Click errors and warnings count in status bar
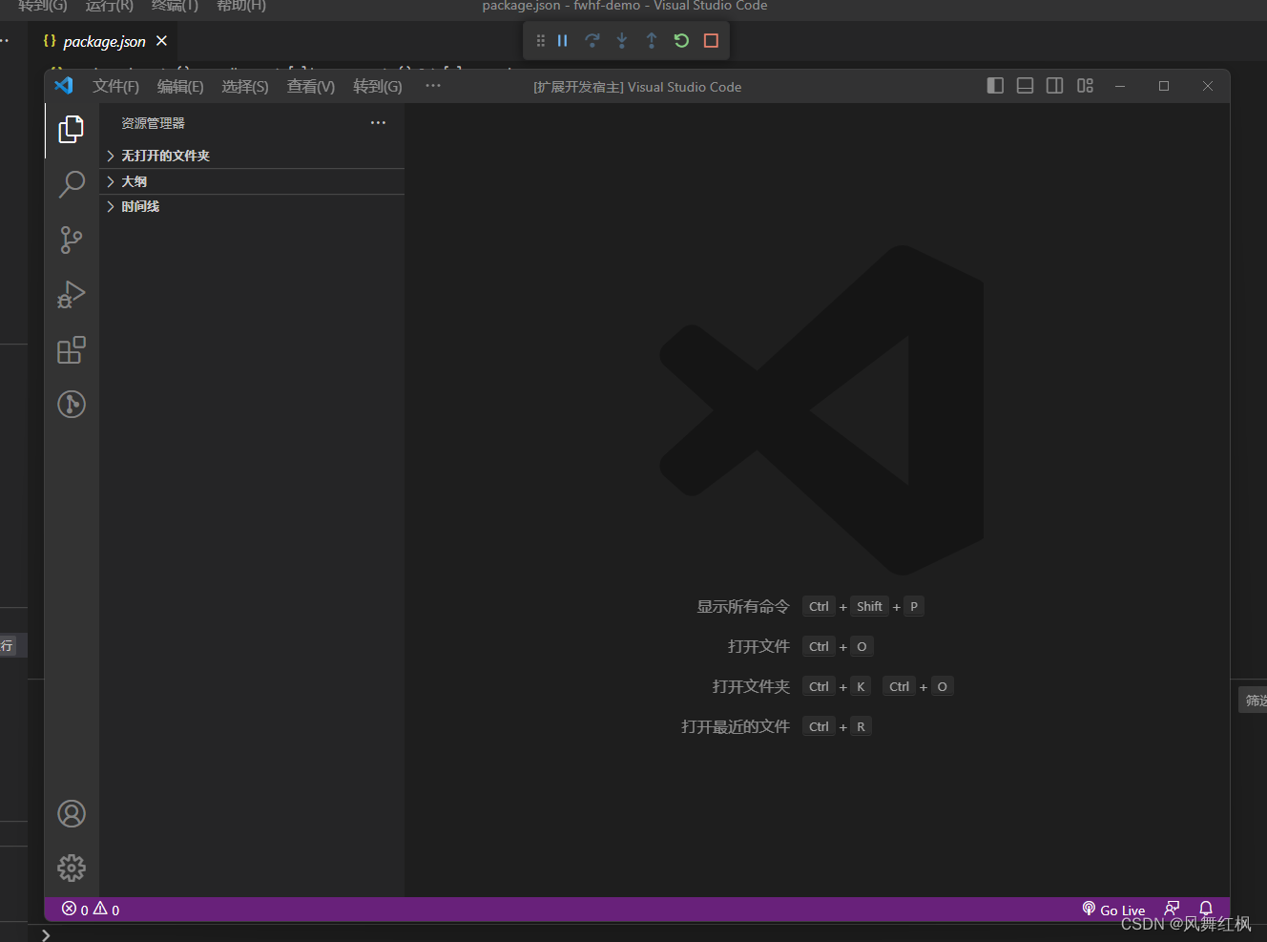1267x942 pixels. 91,910
